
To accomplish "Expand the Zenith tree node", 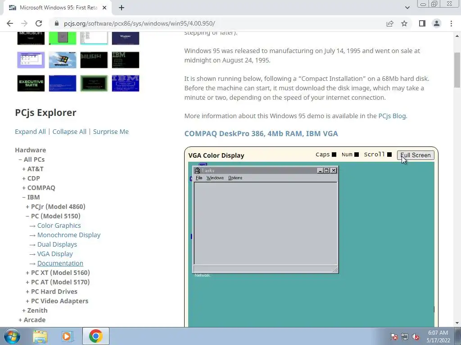I will (x=24, y=310).
